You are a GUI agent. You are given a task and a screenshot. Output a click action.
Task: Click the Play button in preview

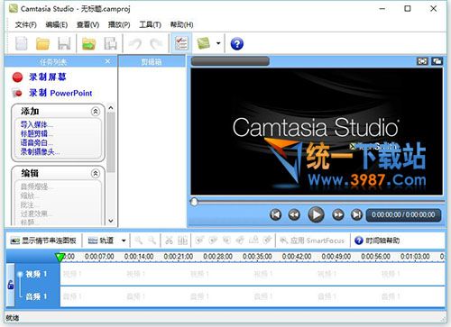316,214
